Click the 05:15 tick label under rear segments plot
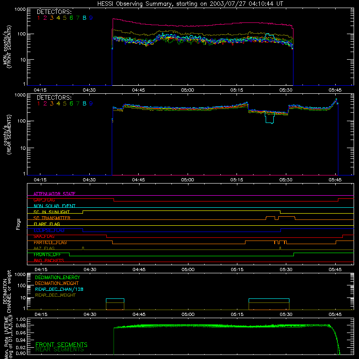 pos(237,180)
